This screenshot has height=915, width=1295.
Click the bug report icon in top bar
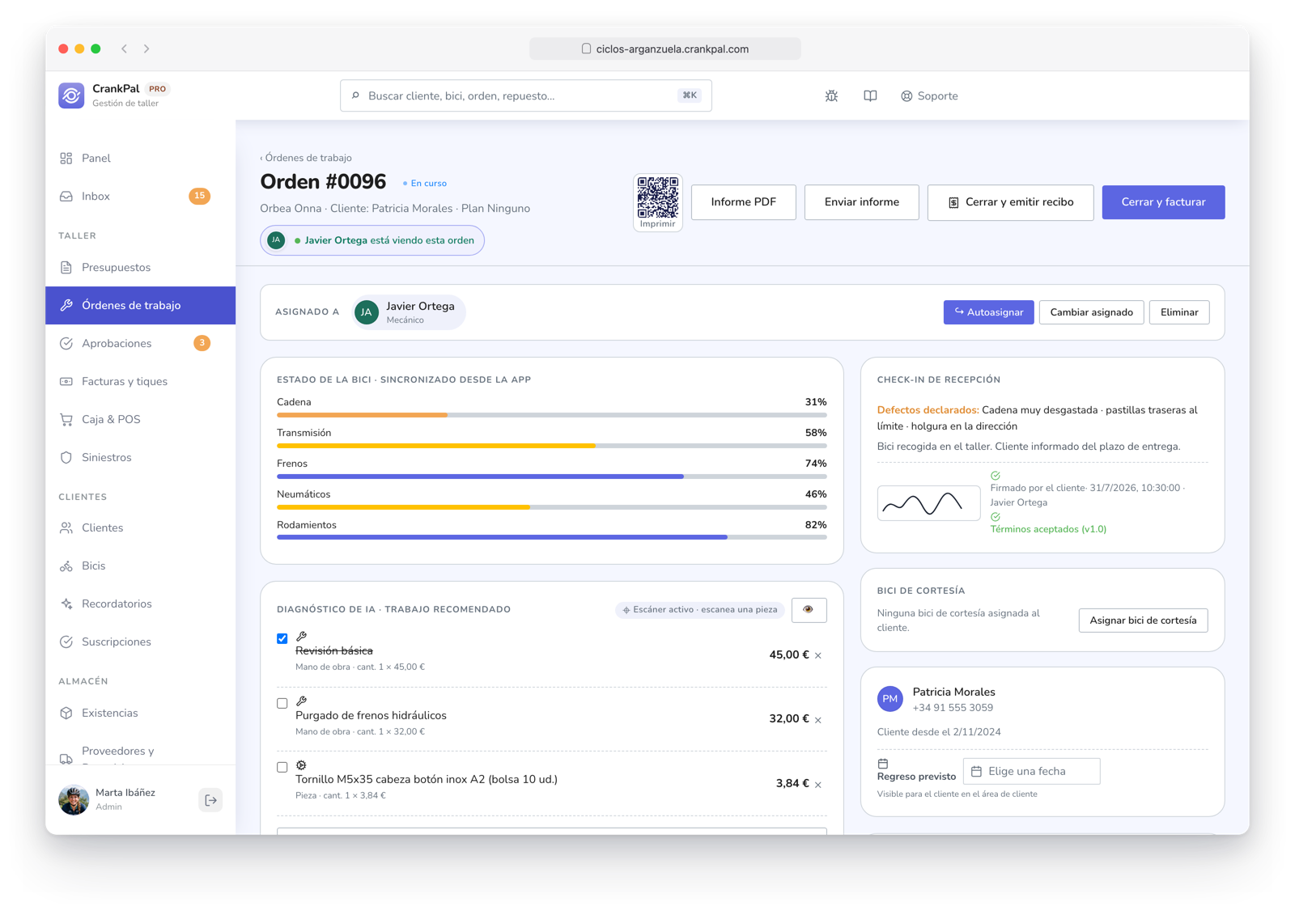pyautogui.click(x=831, y=95)
